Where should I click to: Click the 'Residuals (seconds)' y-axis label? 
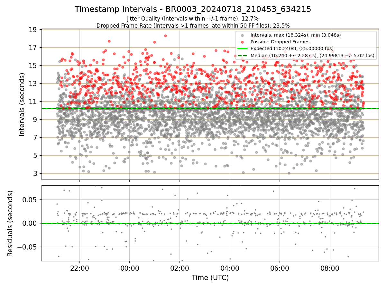tap(10, 223)
